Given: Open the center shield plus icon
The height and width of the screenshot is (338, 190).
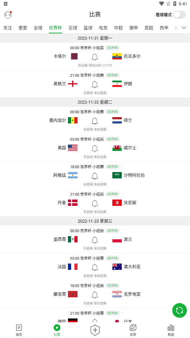Looking at the screenshot, I should 95,330.
